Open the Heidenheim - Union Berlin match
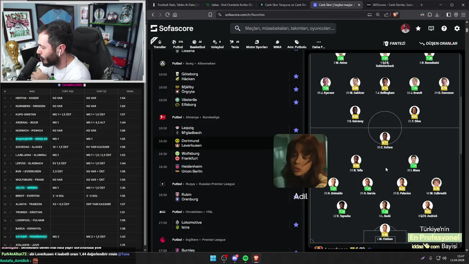The height and width of the screenshot is (264, 469). click(x=228, y=169)
